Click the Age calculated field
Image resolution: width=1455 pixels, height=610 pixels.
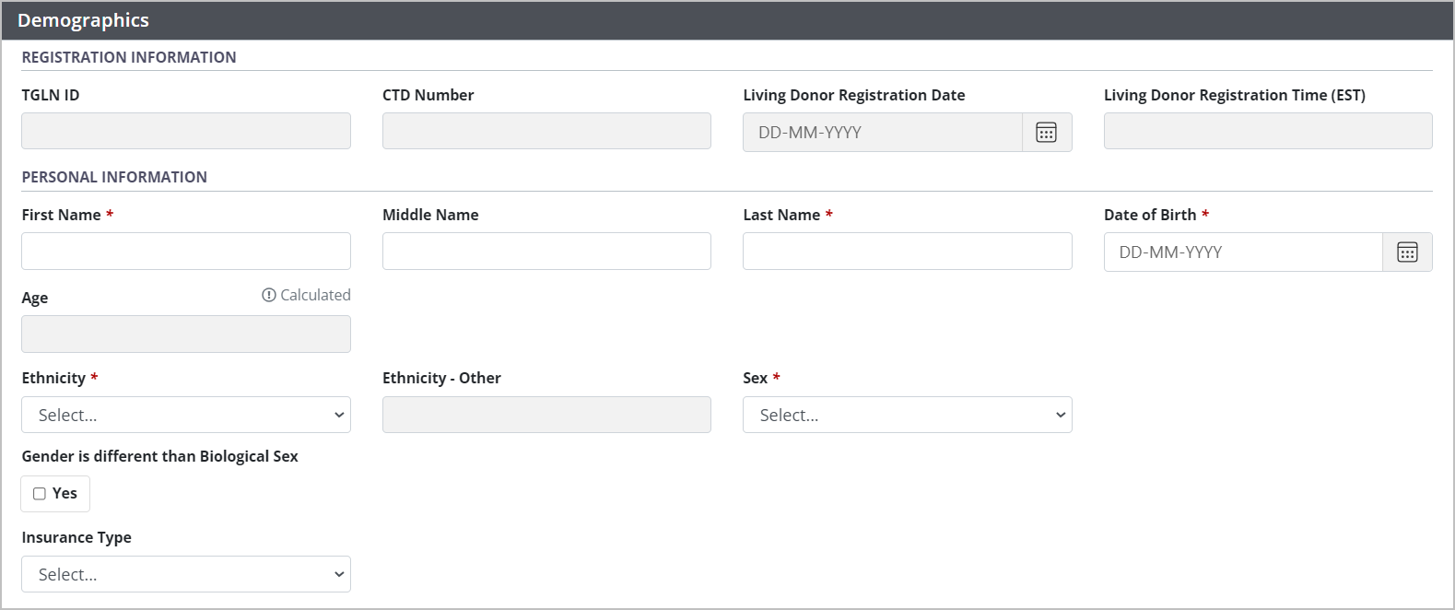186,334
